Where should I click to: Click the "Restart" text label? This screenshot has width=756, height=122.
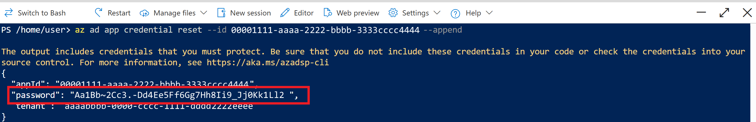click(x=119, y=13)
